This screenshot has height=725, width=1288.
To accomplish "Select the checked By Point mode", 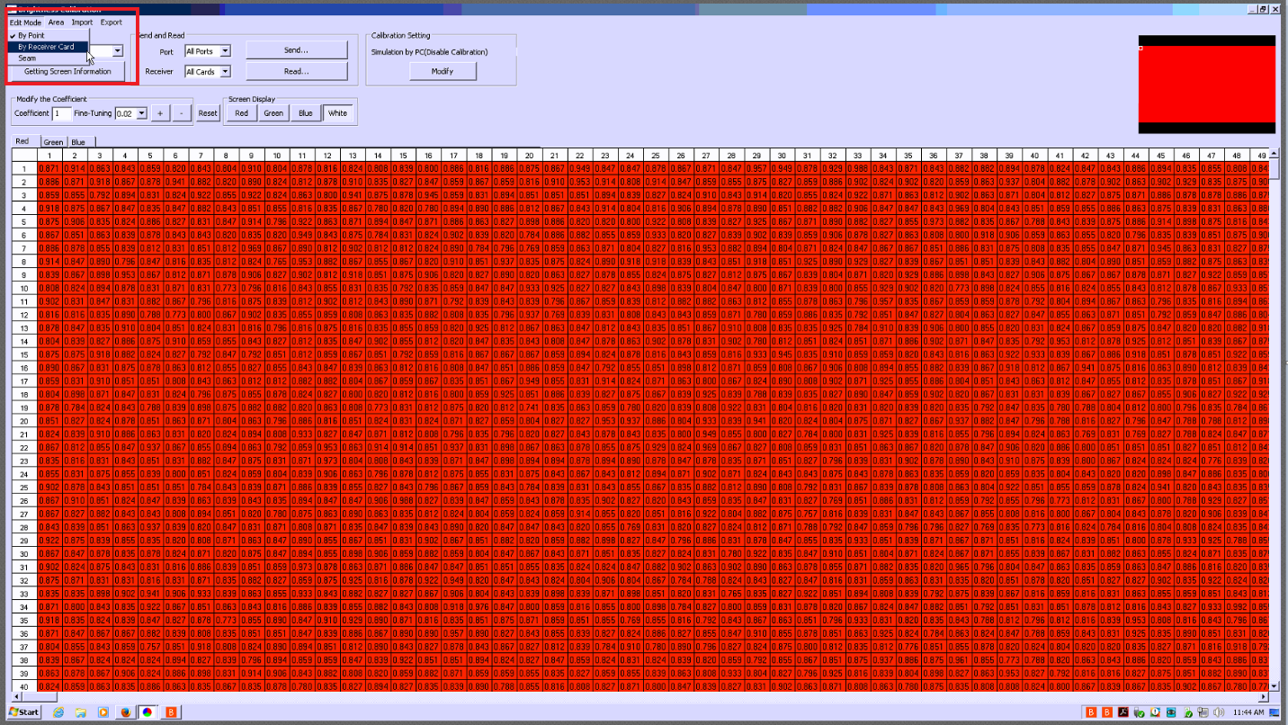I will tap(31, 35).
